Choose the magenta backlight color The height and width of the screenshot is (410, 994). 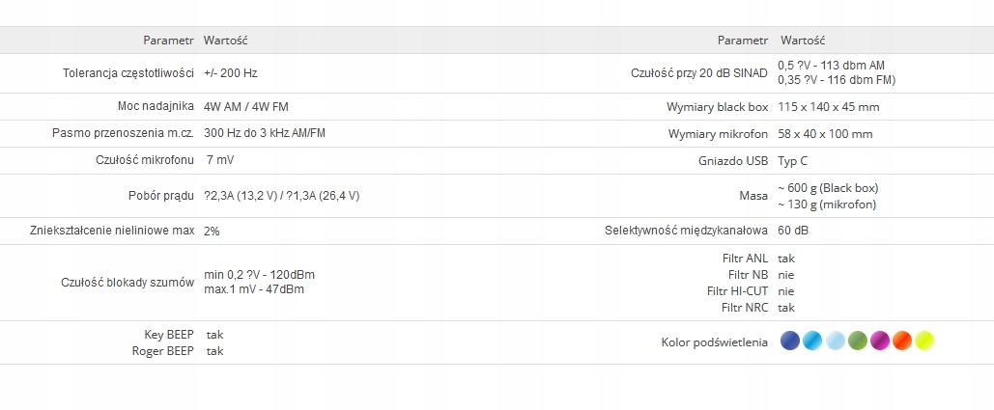pos(880,341)
